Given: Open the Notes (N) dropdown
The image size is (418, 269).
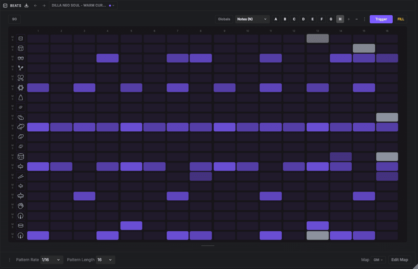Looking at the screenshot, I should click(x=252, y=19).
